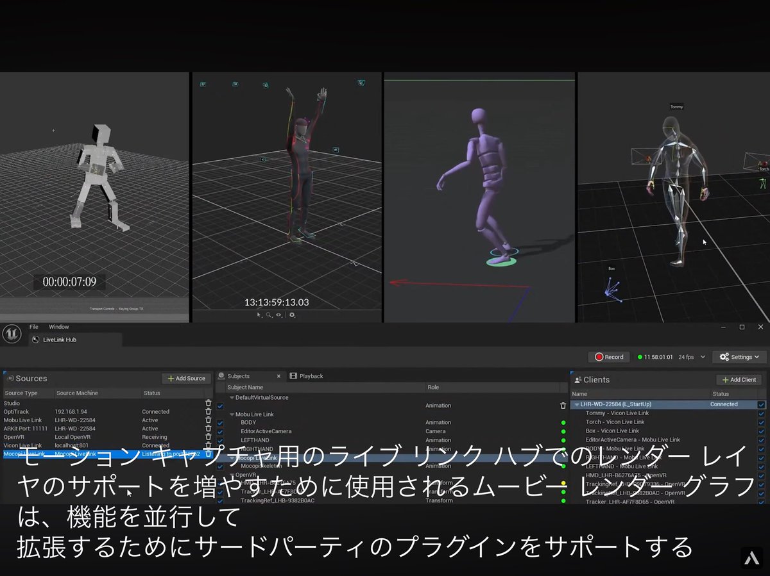The image size is (770, 576).
Task: Delete the ARKit Port source trash icon
Action: point(208,429)
